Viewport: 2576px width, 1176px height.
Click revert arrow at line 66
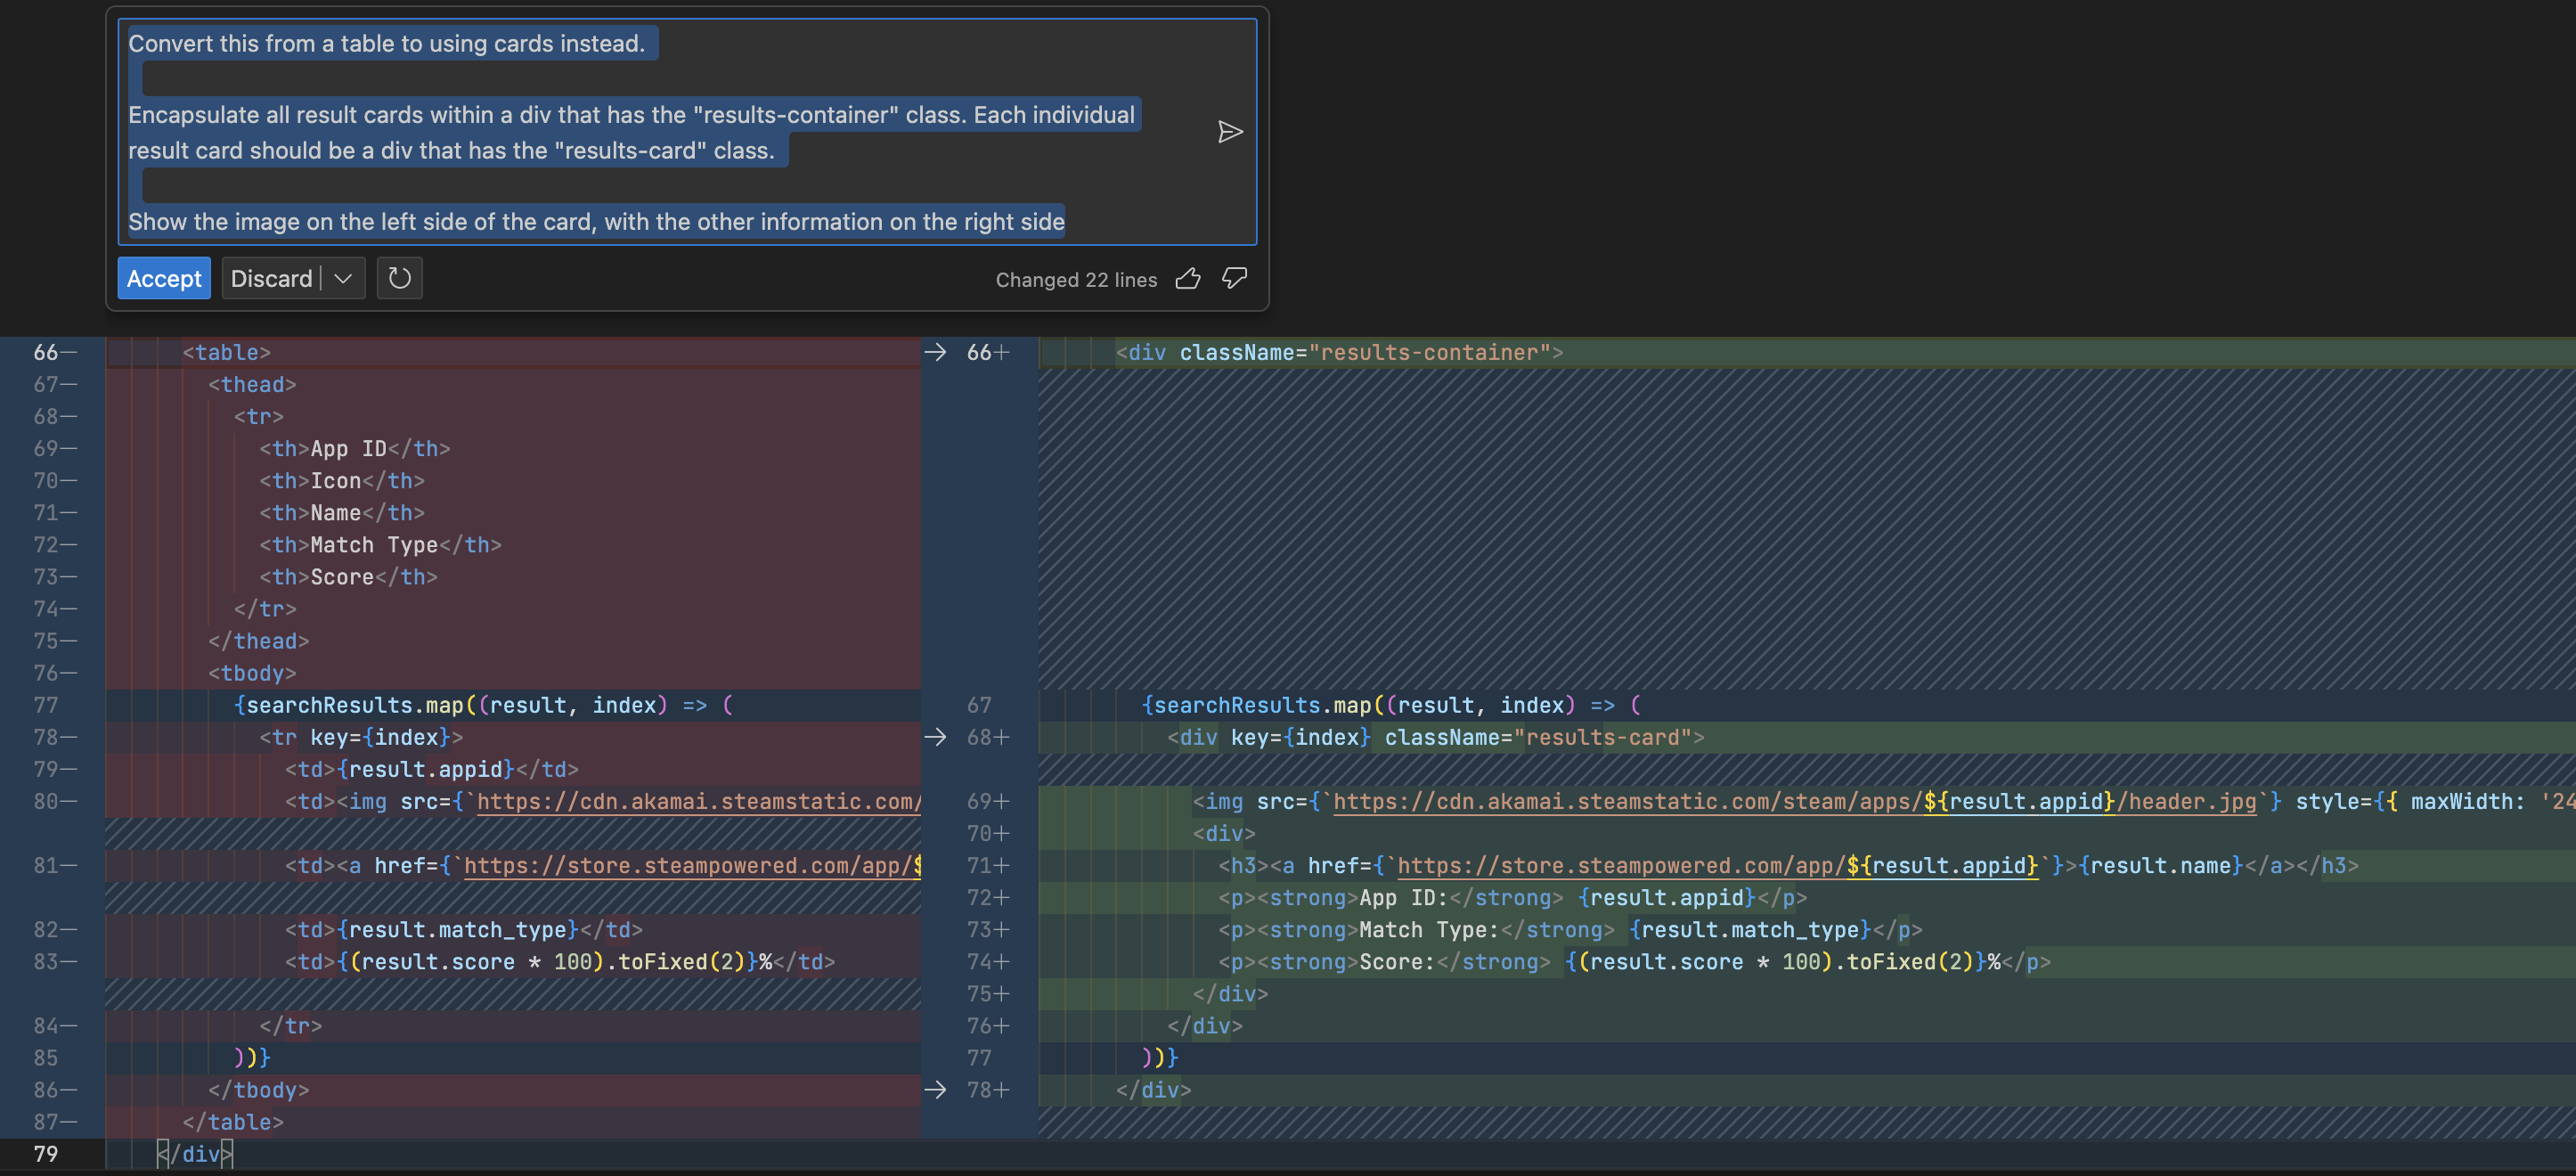pyautogui.click(x=935, y=352)
